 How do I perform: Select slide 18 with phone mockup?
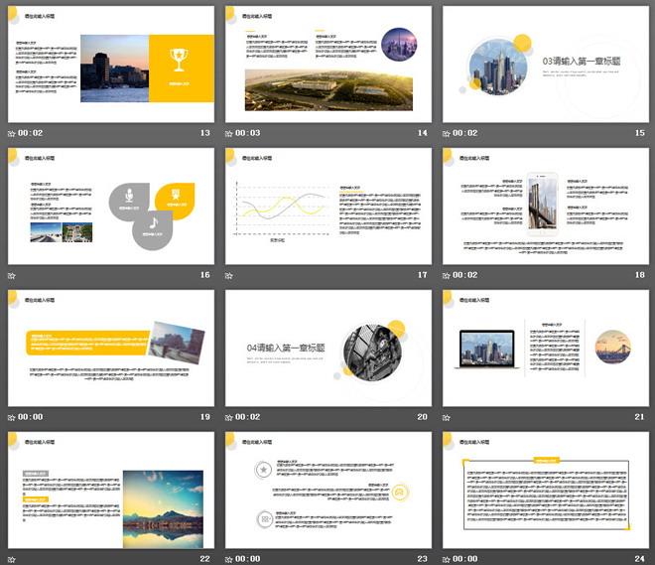[546, 206]
